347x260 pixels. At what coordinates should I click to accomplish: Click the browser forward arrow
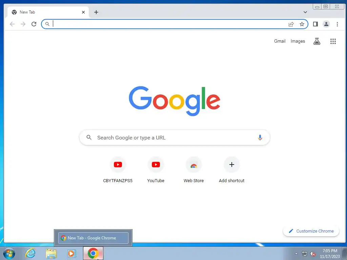pos(23,24)
